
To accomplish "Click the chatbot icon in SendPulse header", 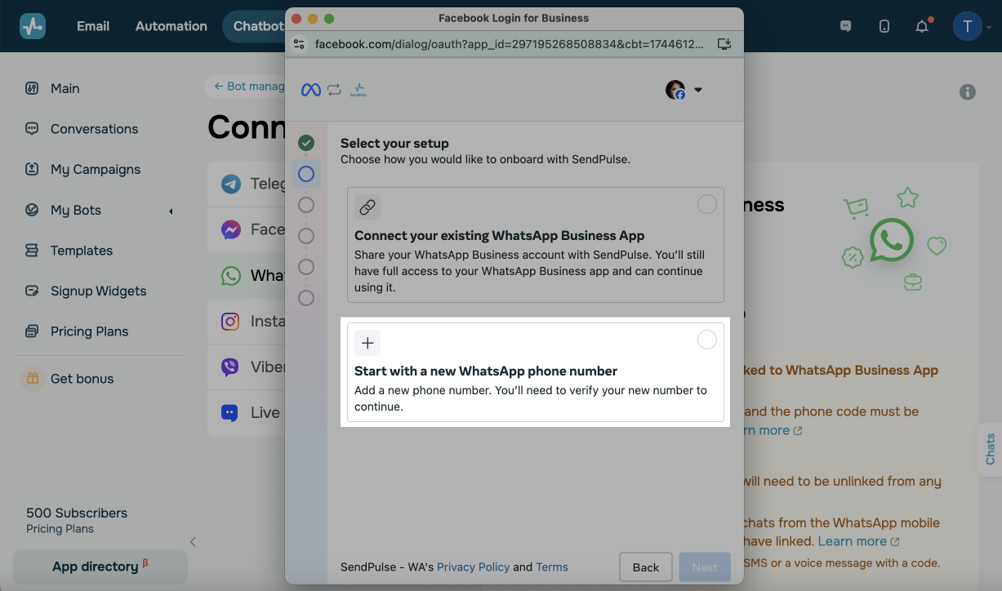I will pyautogui.click(x=846, y=26).
